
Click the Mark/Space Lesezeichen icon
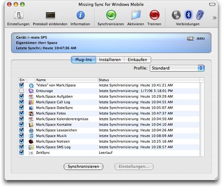pos(31,130)
